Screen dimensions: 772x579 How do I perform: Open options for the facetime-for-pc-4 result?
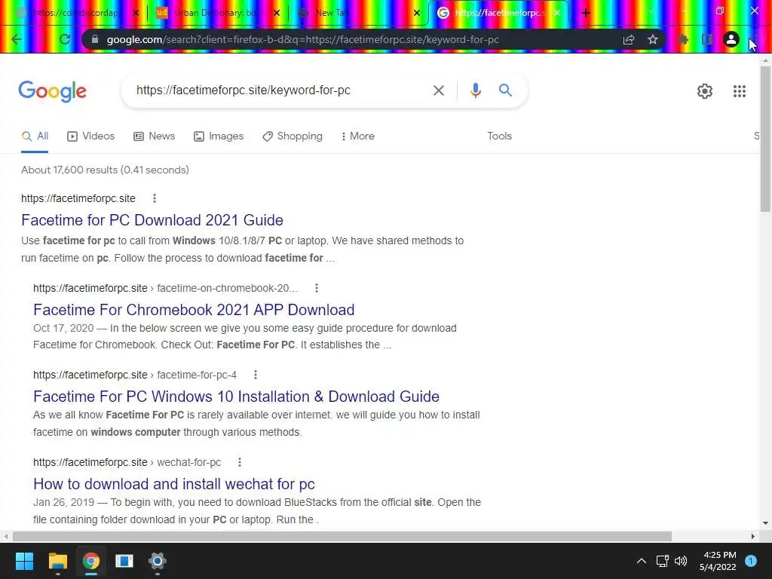point(256,375)
